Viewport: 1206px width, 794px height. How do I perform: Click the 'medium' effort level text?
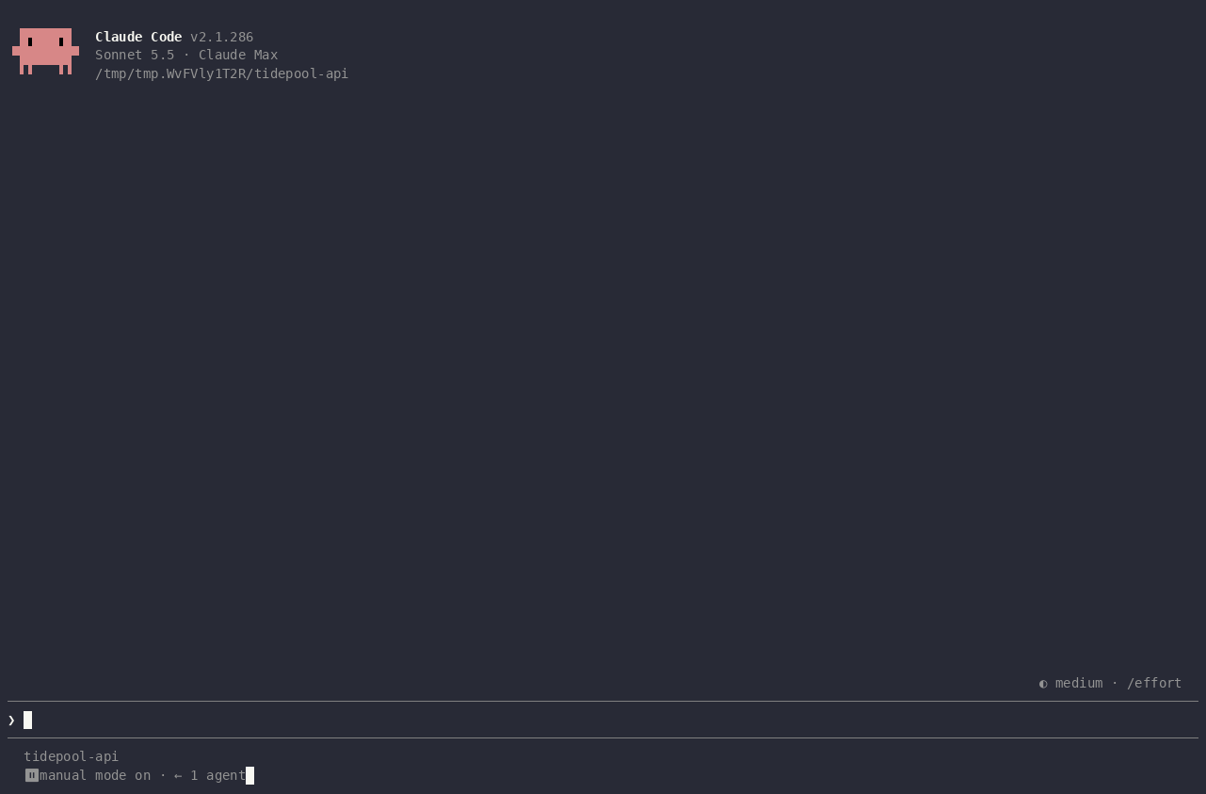point(1079,683)
